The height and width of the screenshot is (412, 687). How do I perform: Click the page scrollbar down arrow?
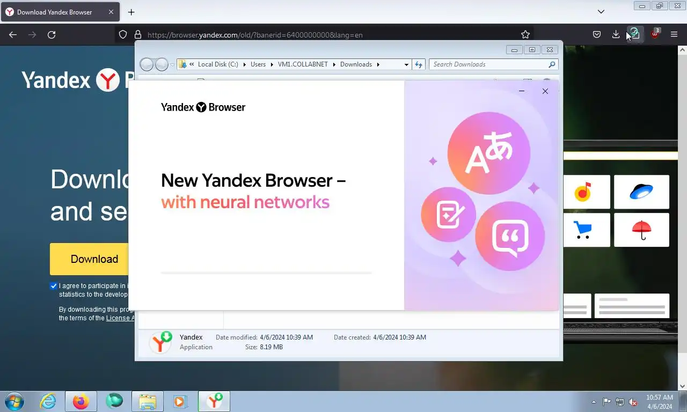tap(683, 386)
